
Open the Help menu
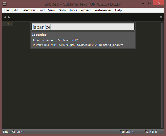(x=118, y=10)
